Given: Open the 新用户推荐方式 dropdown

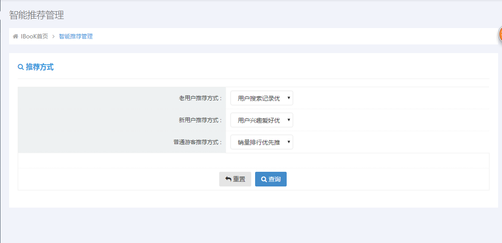Looking at the screenshot, I should click(x=262, y=120).
